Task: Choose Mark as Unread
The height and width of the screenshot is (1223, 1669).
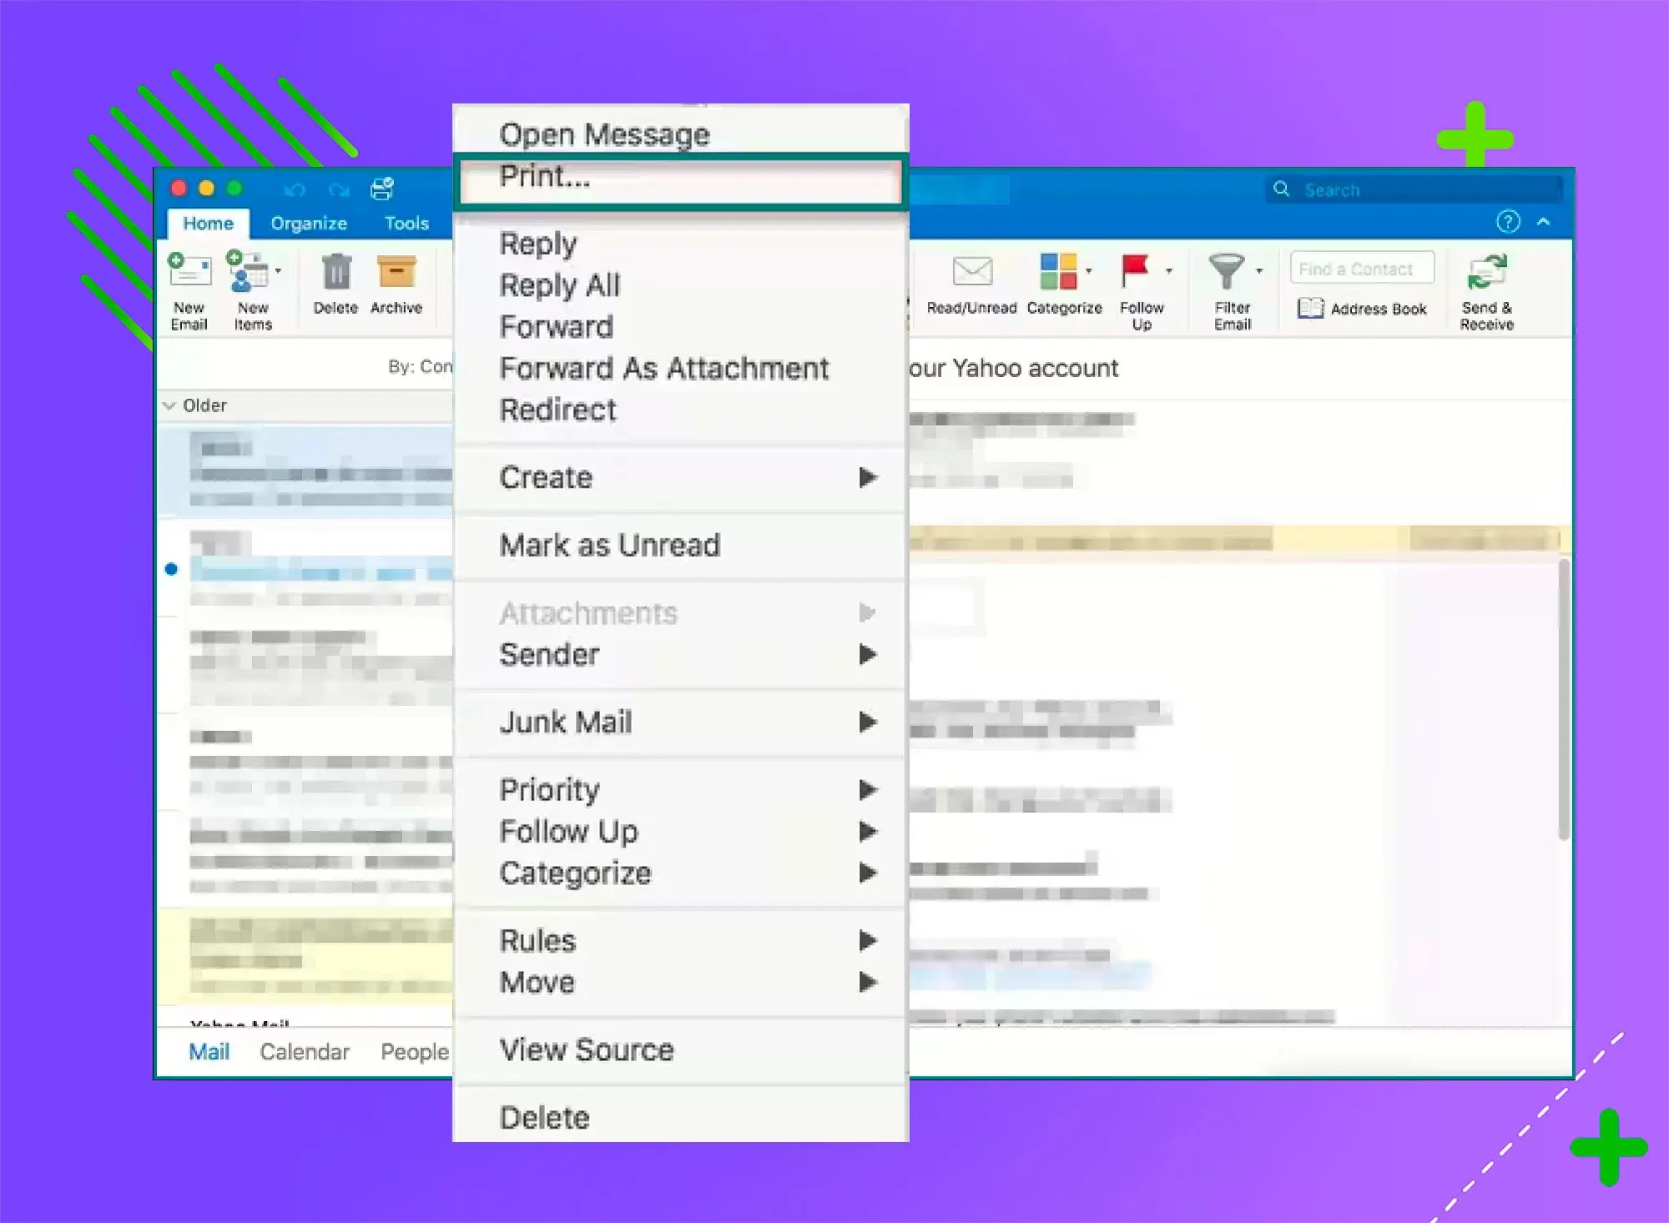Action: [680, 546]
